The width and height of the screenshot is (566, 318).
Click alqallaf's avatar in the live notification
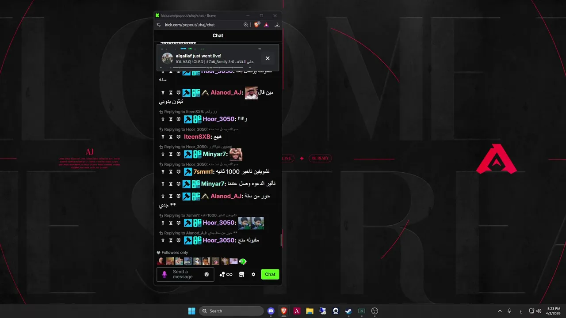167,58
